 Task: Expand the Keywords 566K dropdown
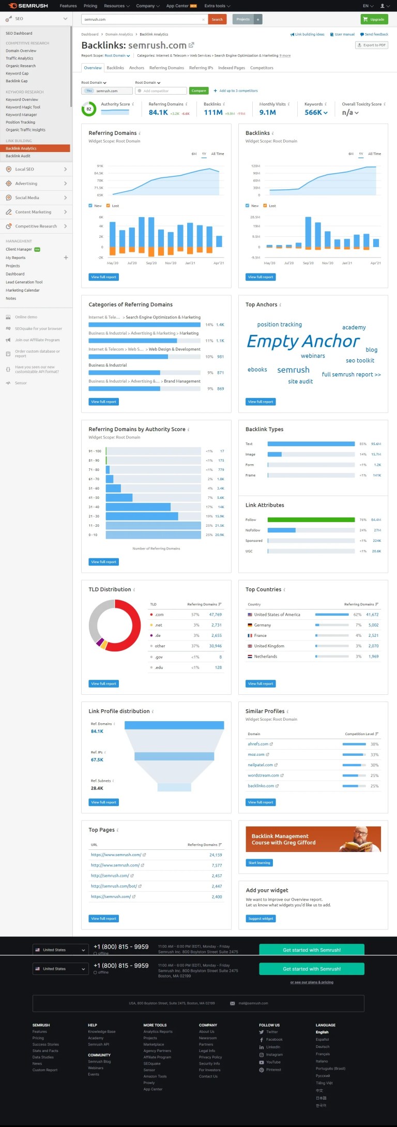[x=316, y=112]
